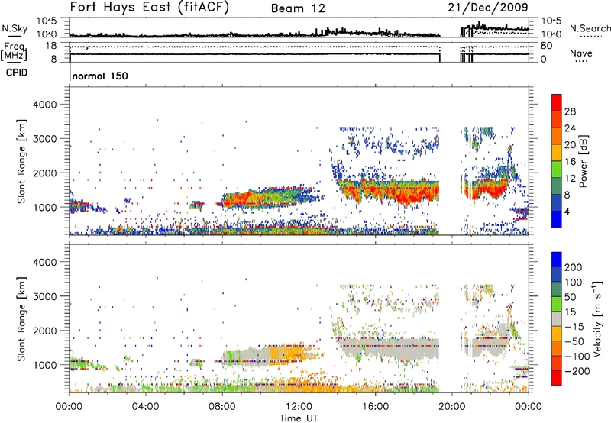This screenshot has width=611, height=423.
Task: Click the gray -15 to 15 Velocity color bar segment
Action: click(x=557, y=319)
